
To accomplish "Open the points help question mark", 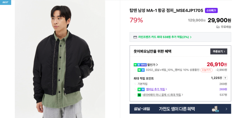I will [x=225, y=78].
